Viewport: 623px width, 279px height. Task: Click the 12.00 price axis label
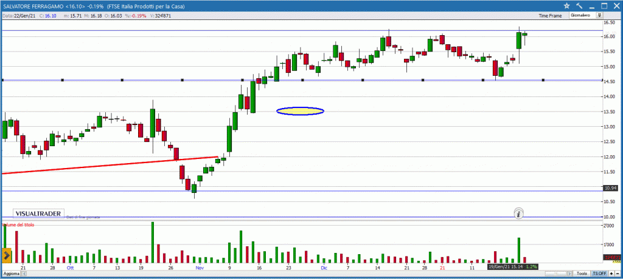pyautogui.click(x=609, y=157)
